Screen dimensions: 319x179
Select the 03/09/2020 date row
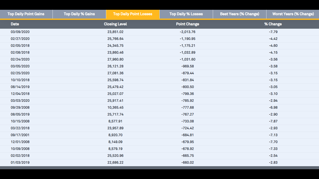pyautogui.click(x=20, y=32)
